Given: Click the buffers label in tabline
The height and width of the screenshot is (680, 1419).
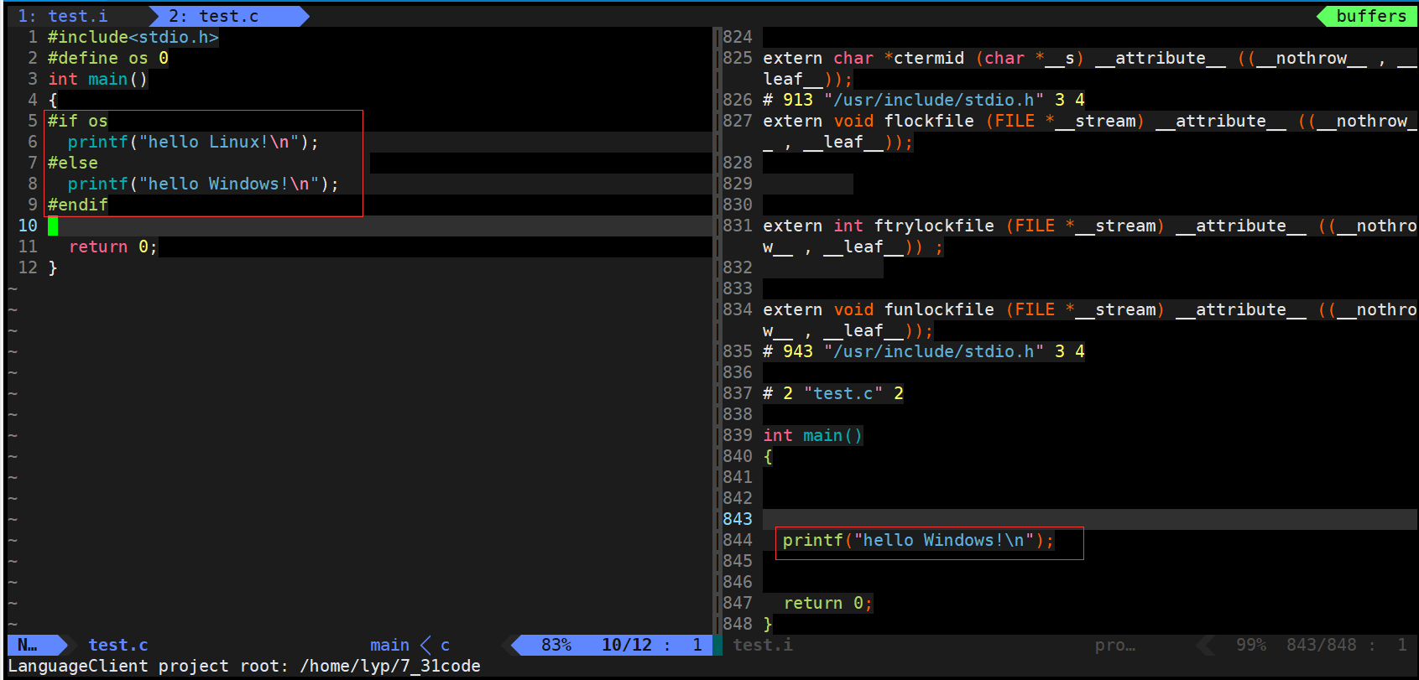Looking at the screenshot, I should (x=1370, y=16).
